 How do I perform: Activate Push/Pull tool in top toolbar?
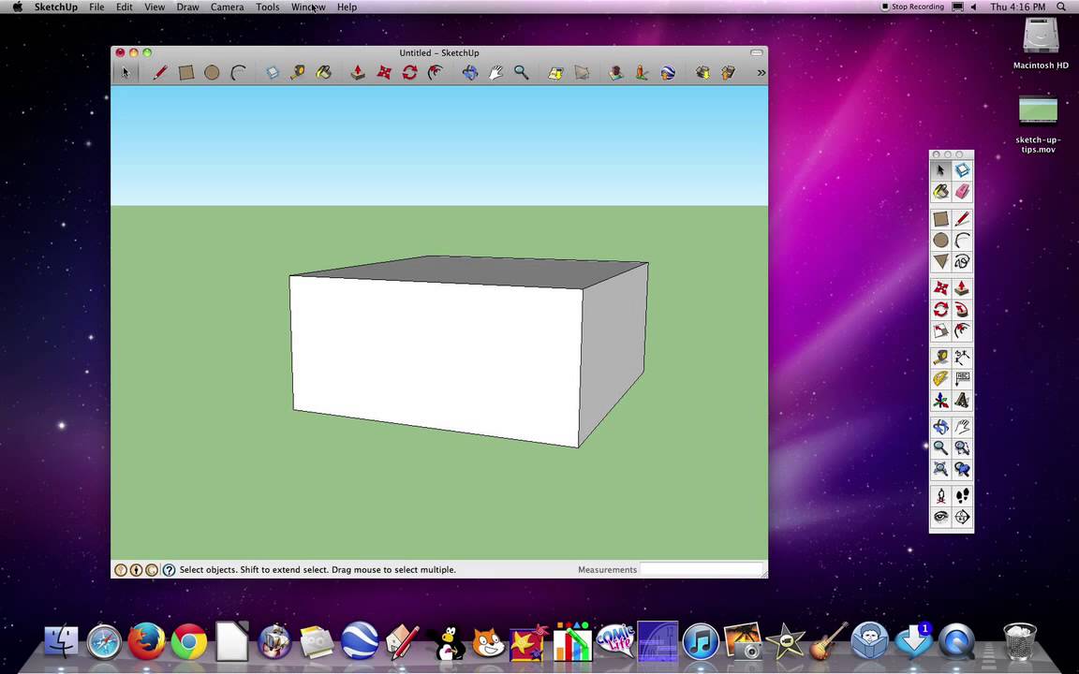(358, 72)
